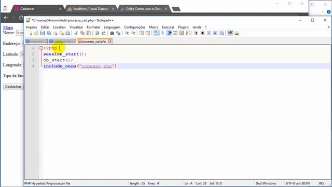The image size is (332, 187).
Task: Click UTF-8 w/o BOM in status bar
Action: pos(298,183)
